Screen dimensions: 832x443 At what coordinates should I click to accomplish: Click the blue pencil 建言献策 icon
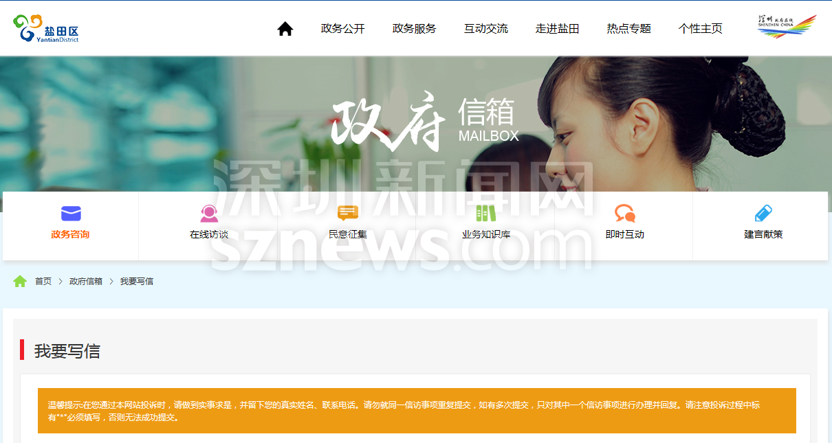tap(763, 214)
